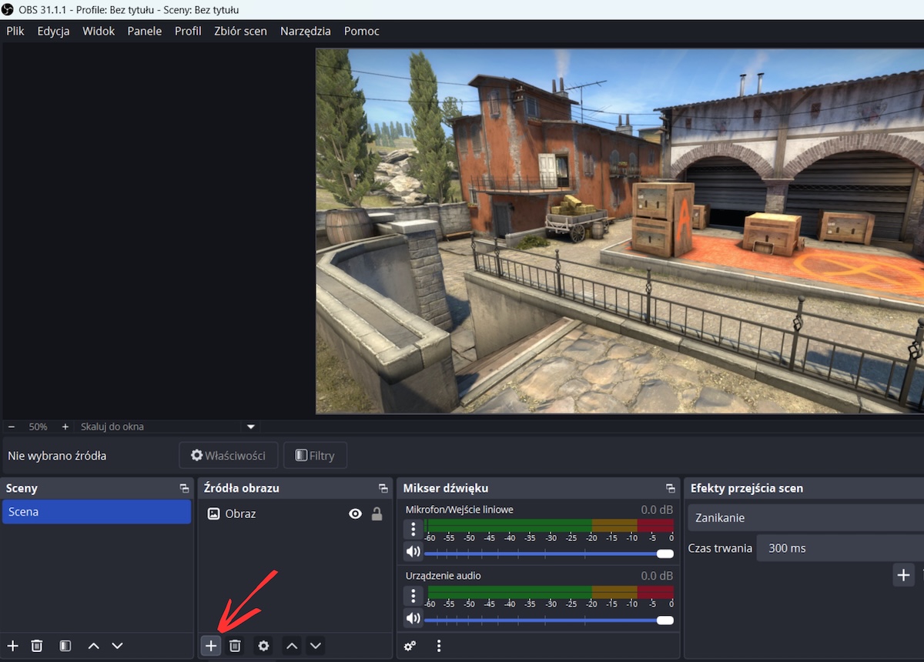Move source up in Źródła obrazu list
Screen dimensions: 924x662
click(292, 646)
